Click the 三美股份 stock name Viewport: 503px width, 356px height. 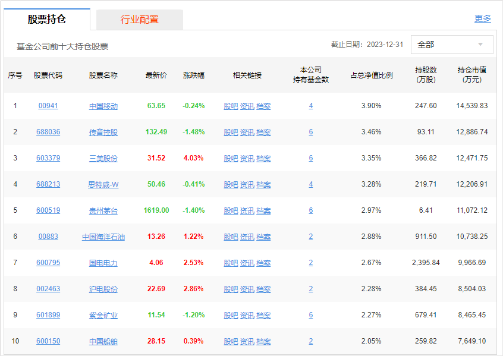click(103, 159)
